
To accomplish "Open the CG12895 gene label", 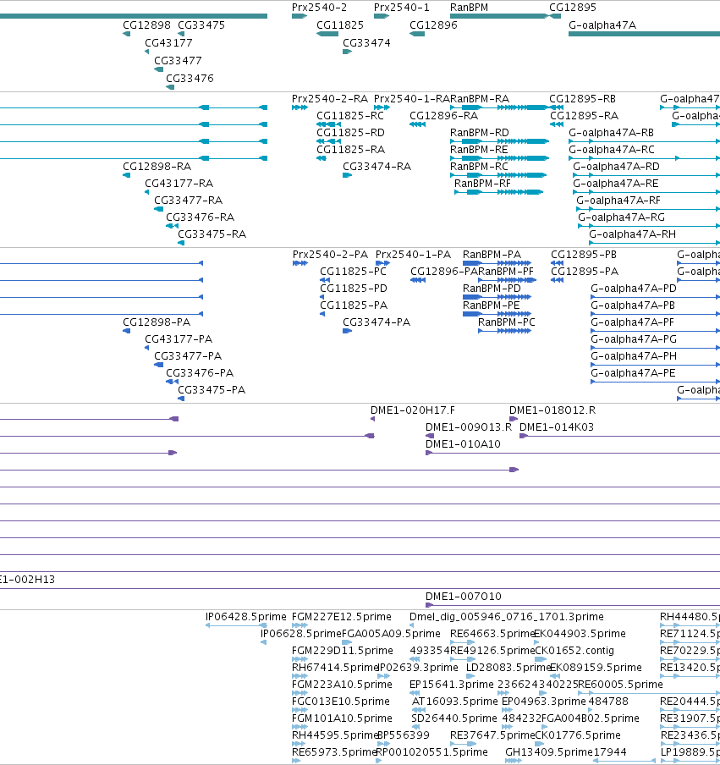I will click(x=573, y=8).
